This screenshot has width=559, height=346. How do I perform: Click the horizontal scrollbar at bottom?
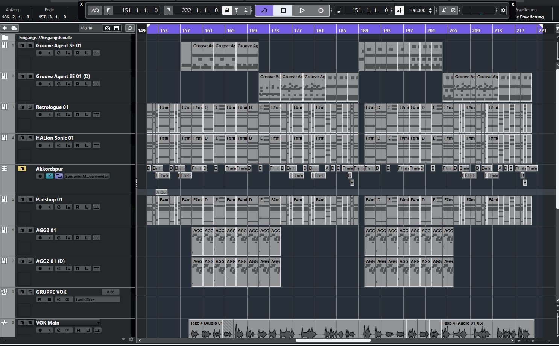(333, 340)
